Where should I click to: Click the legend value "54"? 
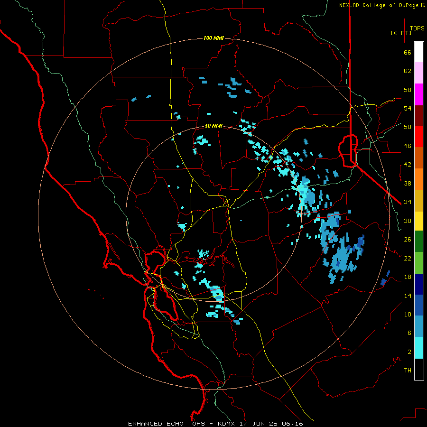408,108
